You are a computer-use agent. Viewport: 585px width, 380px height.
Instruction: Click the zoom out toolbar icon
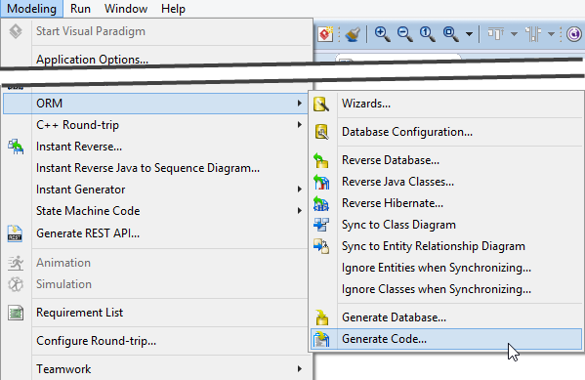pyautogui.click(x=404, y=34)
